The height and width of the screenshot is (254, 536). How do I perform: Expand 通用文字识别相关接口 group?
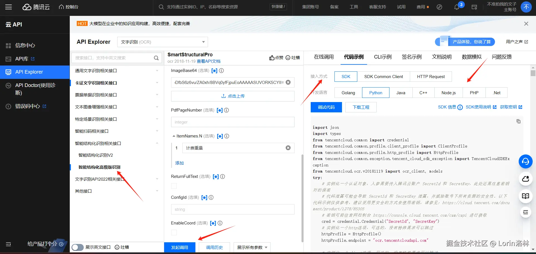(116, 71)
